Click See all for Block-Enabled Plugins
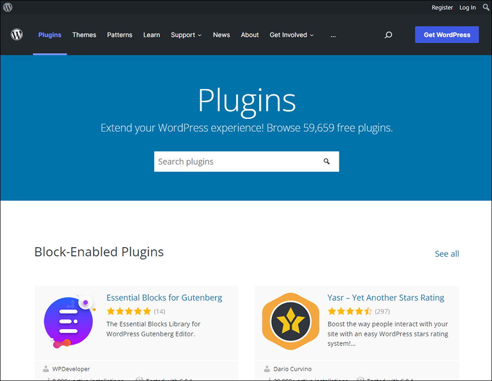This screenshot has height=381, width=492. [447, 254]
